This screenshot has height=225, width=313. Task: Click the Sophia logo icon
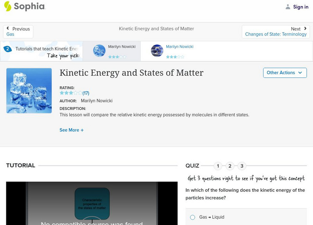pyautogui.click(x=8, y=7)
